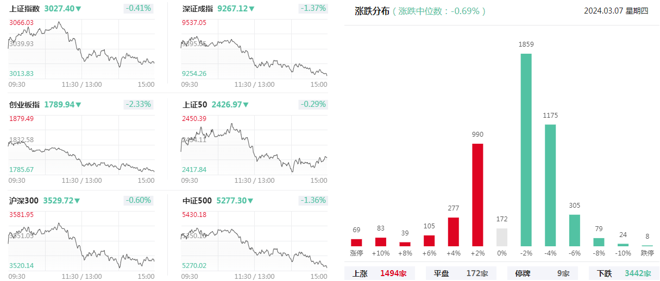Click the 创业板指 down arrow indicator
This screenshot has width=660, height=281.
79,105
